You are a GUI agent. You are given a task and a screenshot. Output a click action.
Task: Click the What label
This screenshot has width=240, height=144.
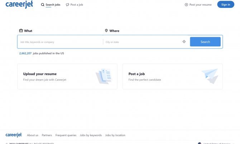click(28, 31)
